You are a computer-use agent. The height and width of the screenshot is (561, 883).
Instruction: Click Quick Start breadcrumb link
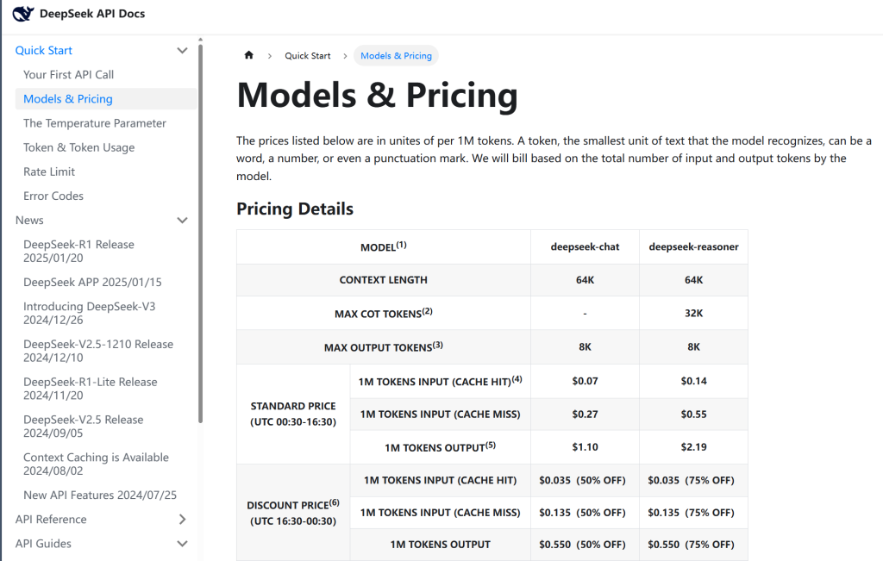pyautogui.click(x=308, y=55)
